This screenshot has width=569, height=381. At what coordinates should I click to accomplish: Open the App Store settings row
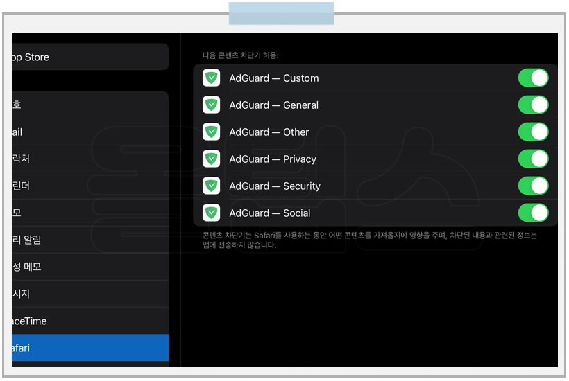tap(90, 57)
